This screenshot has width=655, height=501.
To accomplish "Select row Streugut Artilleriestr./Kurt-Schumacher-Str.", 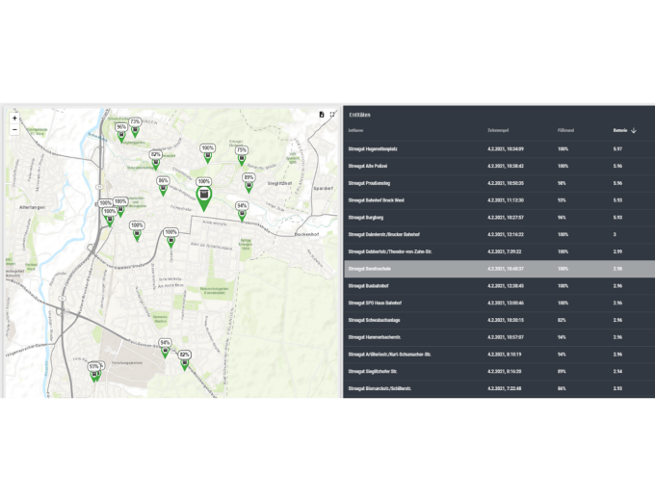I will 499,355.
